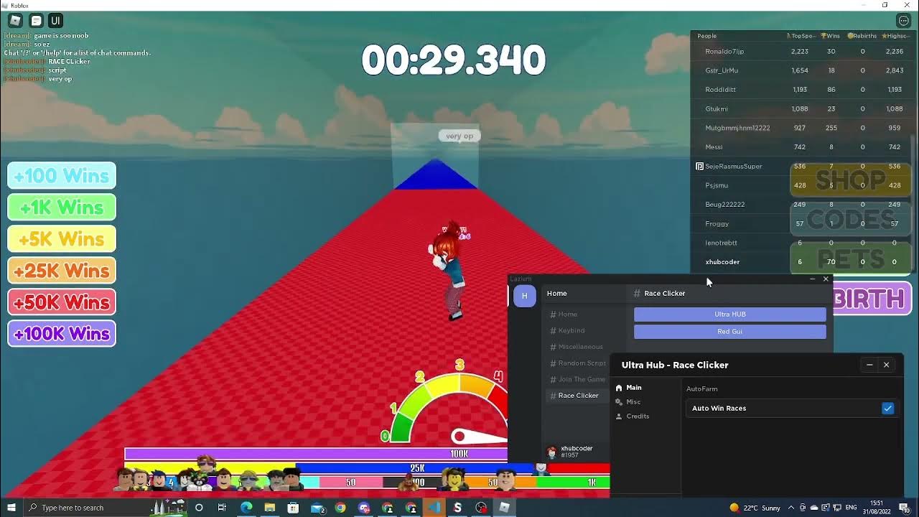
Task: Click the purple 100K progress bar
Action: pyautogui.click(x=316, y=454)
